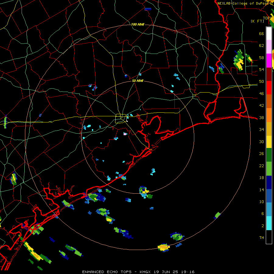This screenshot has height=274, width=274.
Task: Click the "2" scale label
Action: (x=263, y=226)
